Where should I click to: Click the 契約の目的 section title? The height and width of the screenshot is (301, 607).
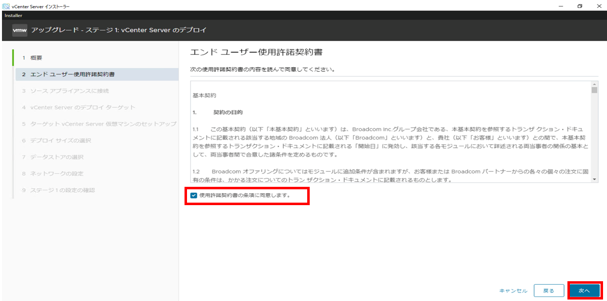click(x=228, y=112)
